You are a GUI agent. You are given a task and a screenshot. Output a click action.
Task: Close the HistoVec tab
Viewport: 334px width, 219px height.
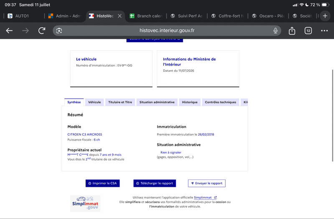[120, 16]
